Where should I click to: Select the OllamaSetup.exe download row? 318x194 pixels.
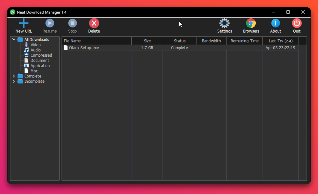84,48
